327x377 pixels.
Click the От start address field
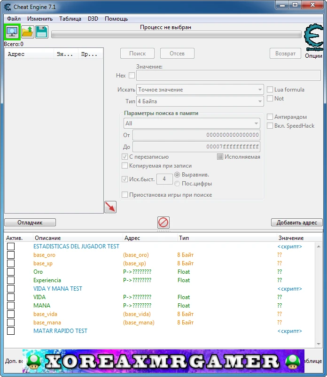(x=196, y=135)
